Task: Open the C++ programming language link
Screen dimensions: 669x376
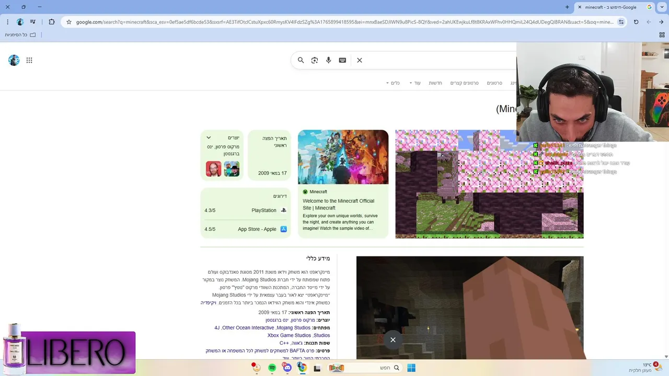Action: pyautogui.click(x=284, y=343)
